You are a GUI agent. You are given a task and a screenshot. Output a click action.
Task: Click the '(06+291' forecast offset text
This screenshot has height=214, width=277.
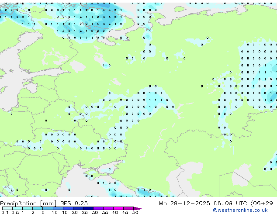coord(263,204)
